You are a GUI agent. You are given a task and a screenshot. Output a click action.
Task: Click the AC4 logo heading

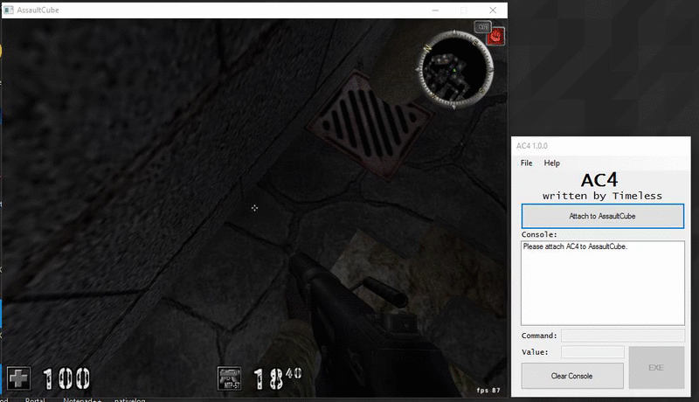point(599,180)
